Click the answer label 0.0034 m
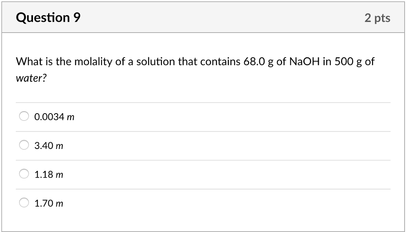The width and height of the screenshot is (407, 232). click(x=54, y=116)
